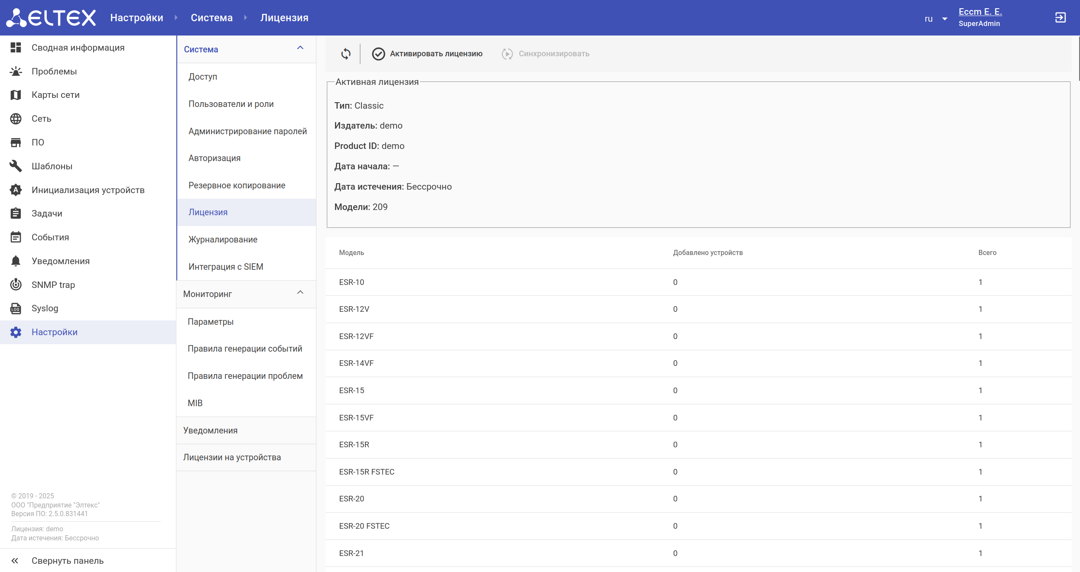Viewport: 1080px width, 572px height.
Task: Click the Templates wrench icon
Action: (x=16, y=166)
